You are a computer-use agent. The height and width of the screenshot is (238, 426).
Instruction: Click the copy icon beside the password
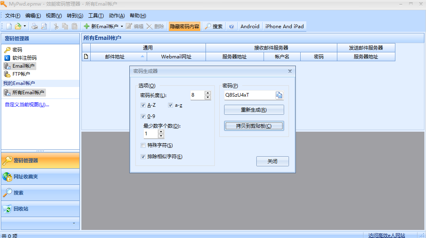point(279,95)
